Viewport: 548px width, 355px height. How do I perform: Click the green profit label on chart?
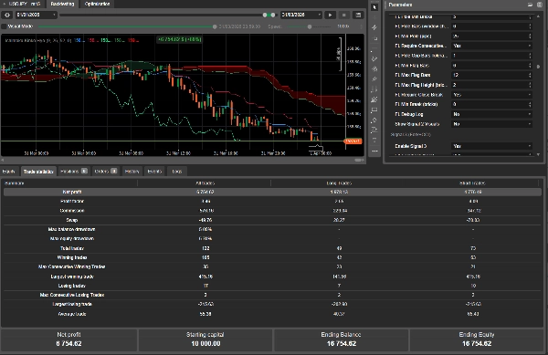pos(179,39)
